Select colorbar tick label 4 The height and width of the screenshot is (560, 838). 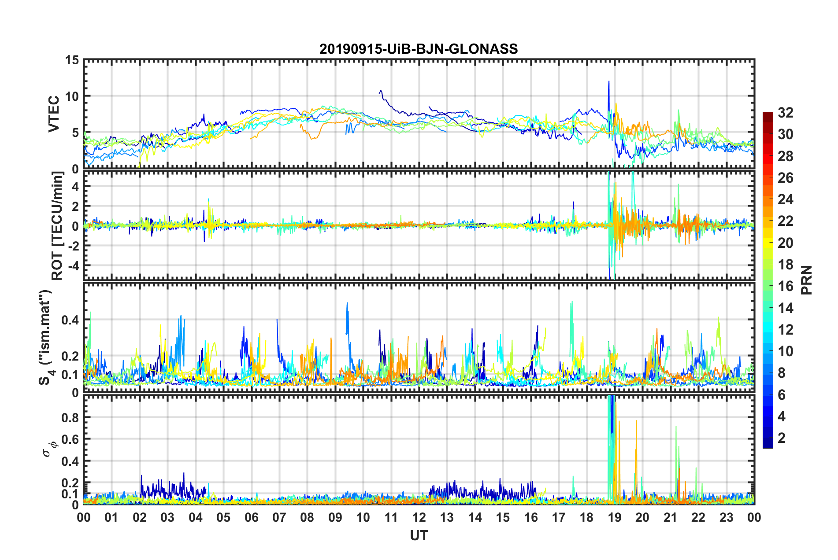[782, 416]
